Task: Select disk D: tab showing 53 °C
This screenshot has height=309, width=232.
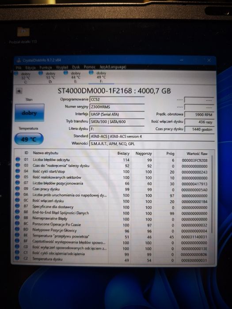Action: pos(48,77)
